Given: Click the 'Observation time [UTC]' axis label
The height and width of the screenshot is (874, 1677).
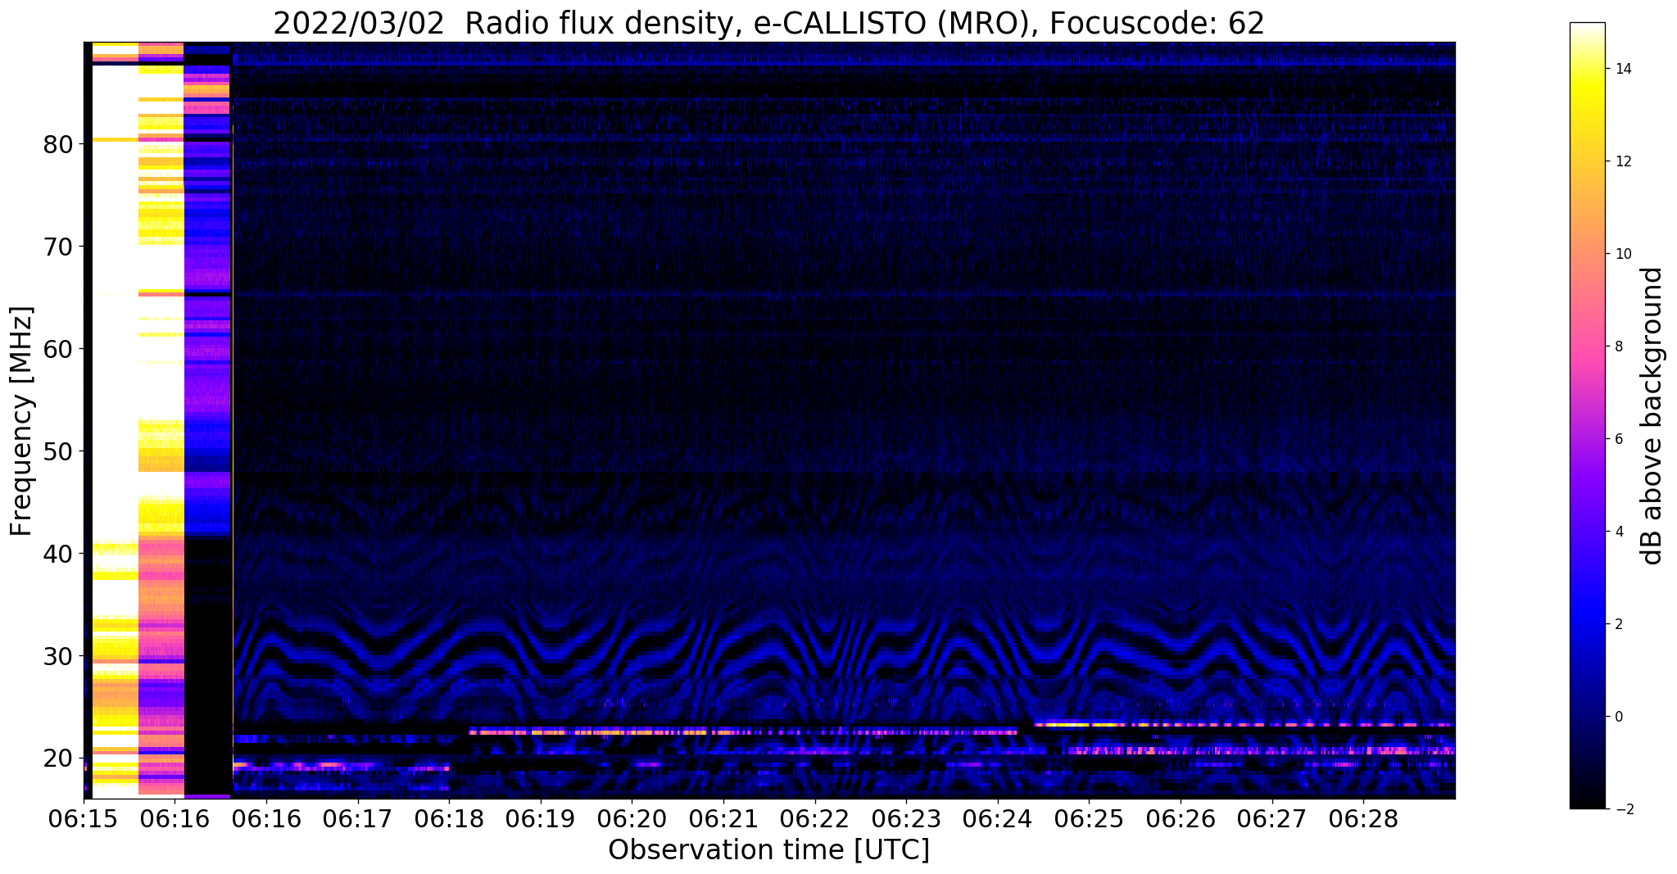Looking at the screenshot, I should tap(768, 850).
